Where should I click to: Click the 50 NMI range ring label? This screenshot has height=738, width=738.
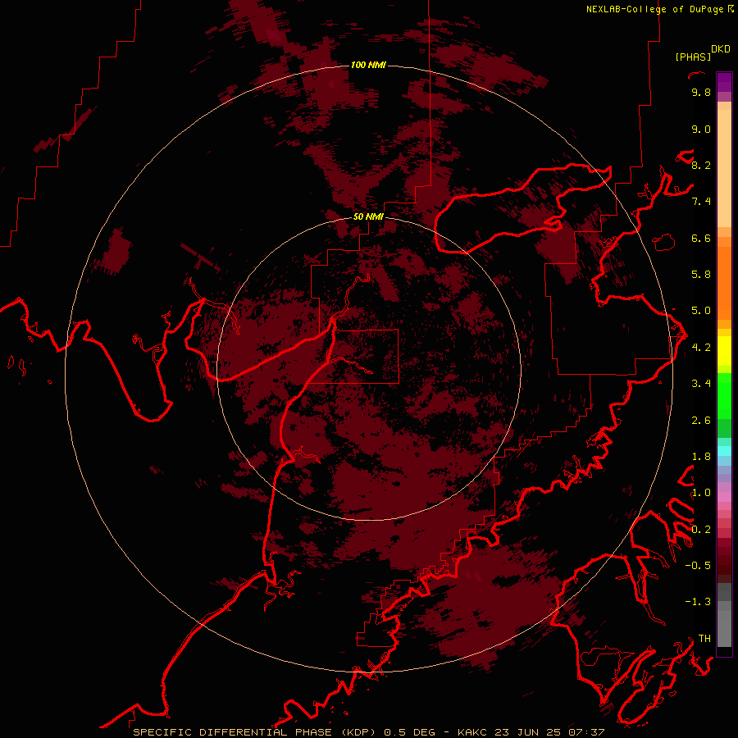(x=368, y=216)
